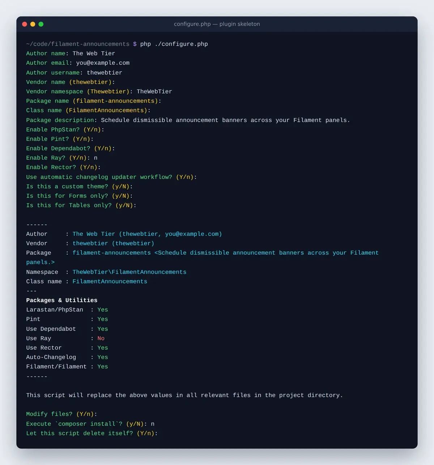Image resolution: width=434 pixels, height=465 pixels.
Task: Click the 'Enable PhpStan? (Y/n)' prompt
Action: (65, 129)
